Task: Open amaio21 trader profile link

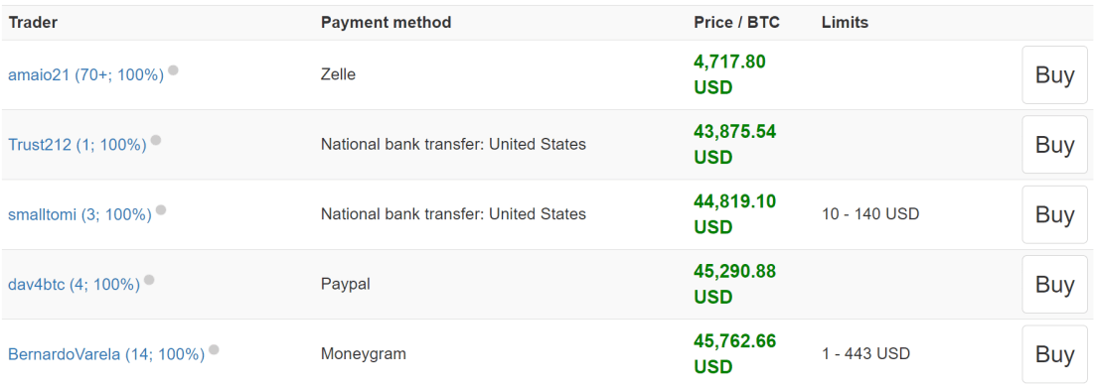Action: (85, 74)
